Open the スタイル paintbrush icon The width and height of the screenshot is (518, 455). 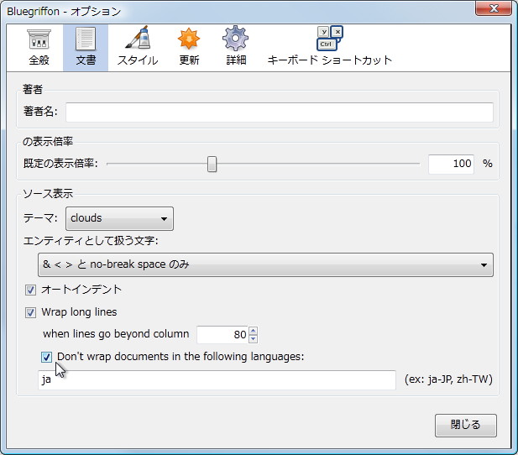[x=138, y=47]
